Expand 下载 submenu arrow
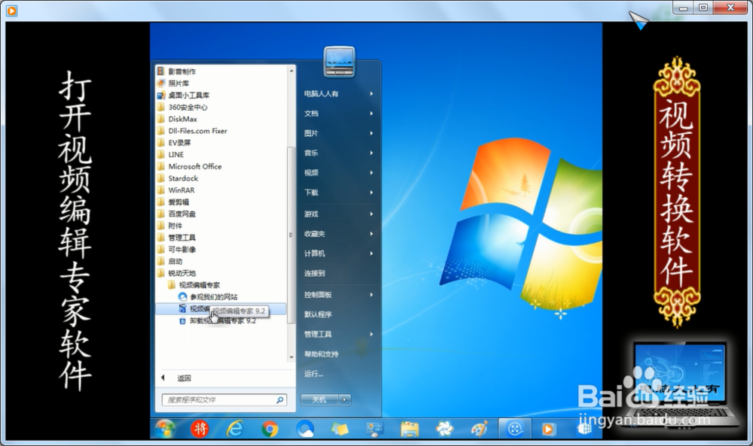753x446 pixels. coord(371,192)
